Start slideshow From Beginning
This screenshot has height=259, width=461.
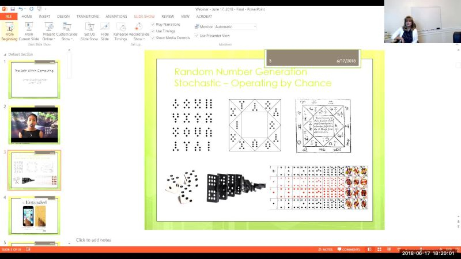coord(10,30)
